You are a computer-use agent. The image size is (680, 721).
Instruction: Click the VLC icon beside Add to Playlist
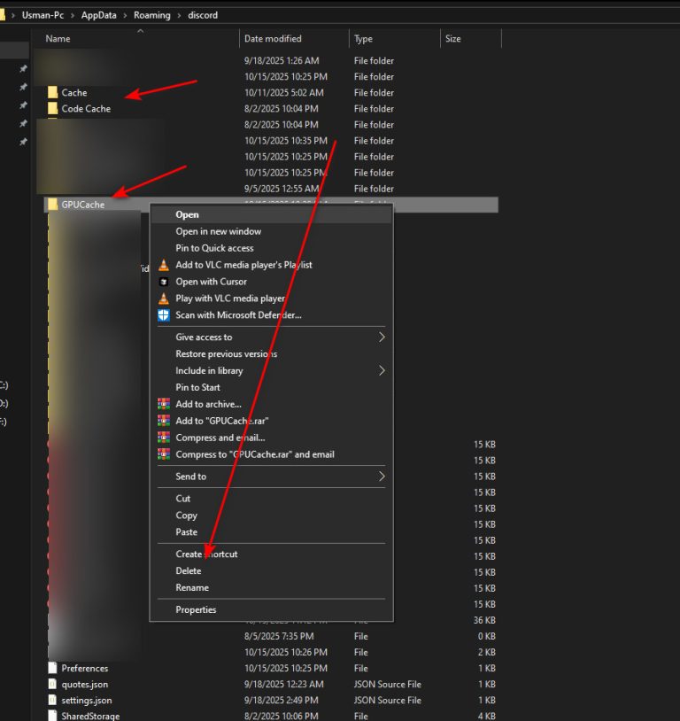click(x=163, y=265)
